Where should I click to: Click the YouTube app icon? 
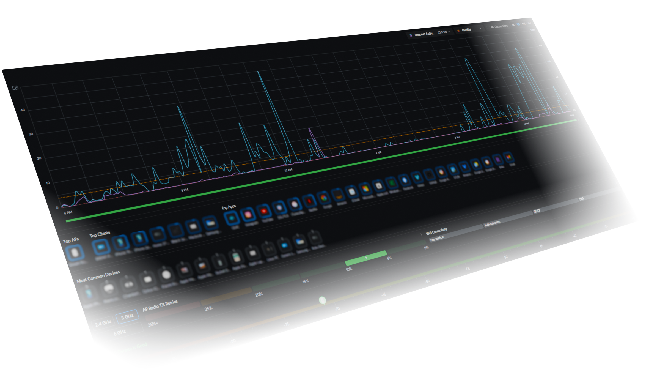pos(264,211)
